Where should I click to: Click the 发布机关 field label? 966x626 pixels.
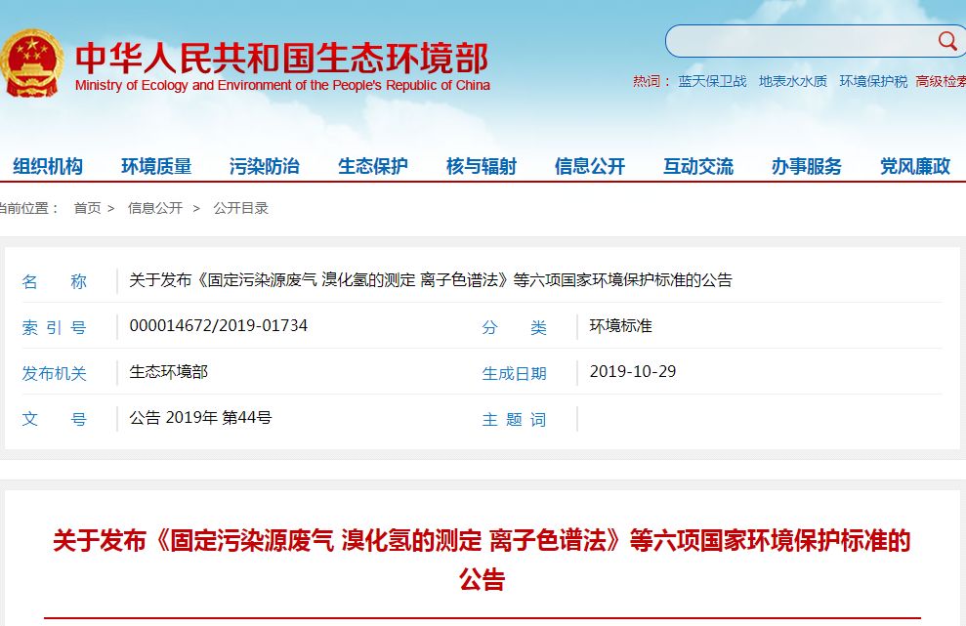[54, 373]
